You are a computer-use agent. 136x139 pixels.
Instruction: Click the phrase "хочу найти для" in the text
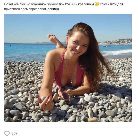pos(111,4)
